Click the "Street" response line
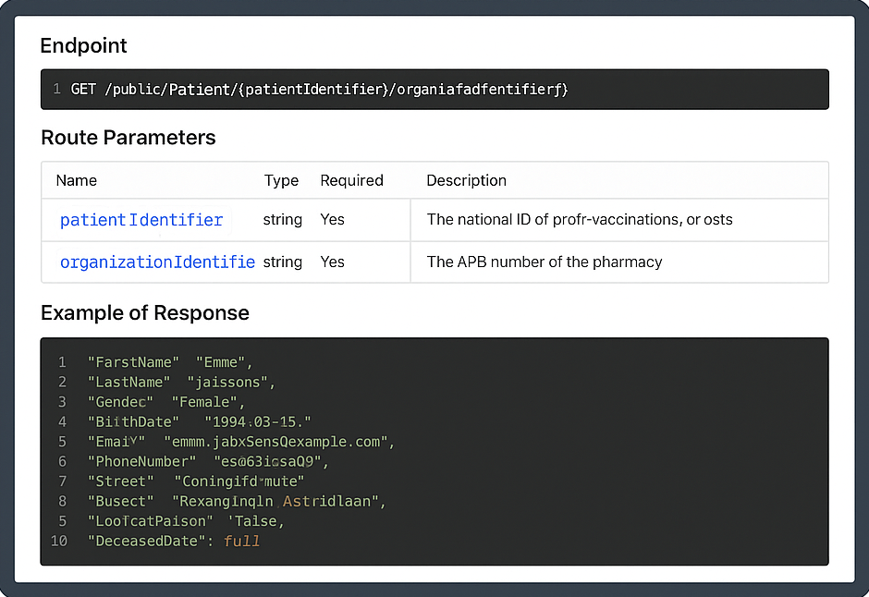 [196, 481]
